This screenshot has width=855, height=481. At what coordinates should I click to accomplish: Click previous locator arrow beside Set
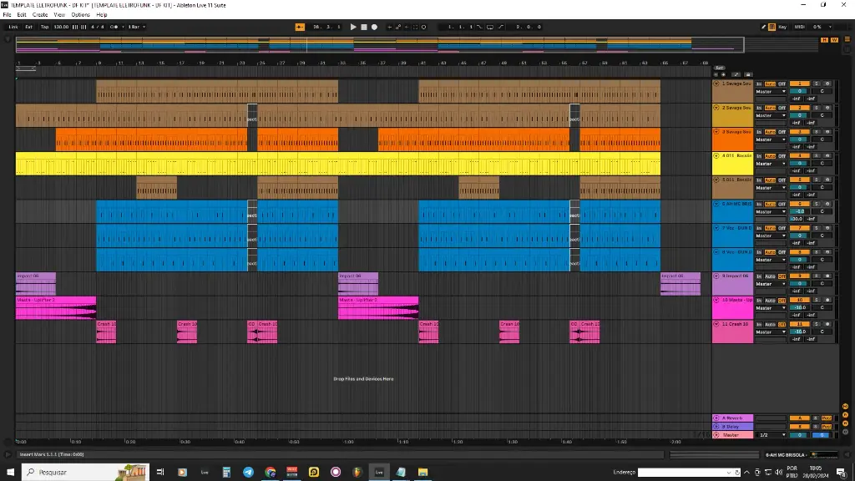pos(716,74)
